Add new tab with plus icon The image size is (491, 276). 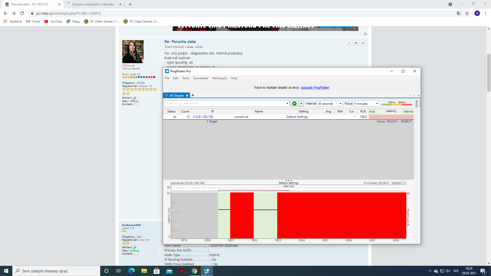click(193, 95)
